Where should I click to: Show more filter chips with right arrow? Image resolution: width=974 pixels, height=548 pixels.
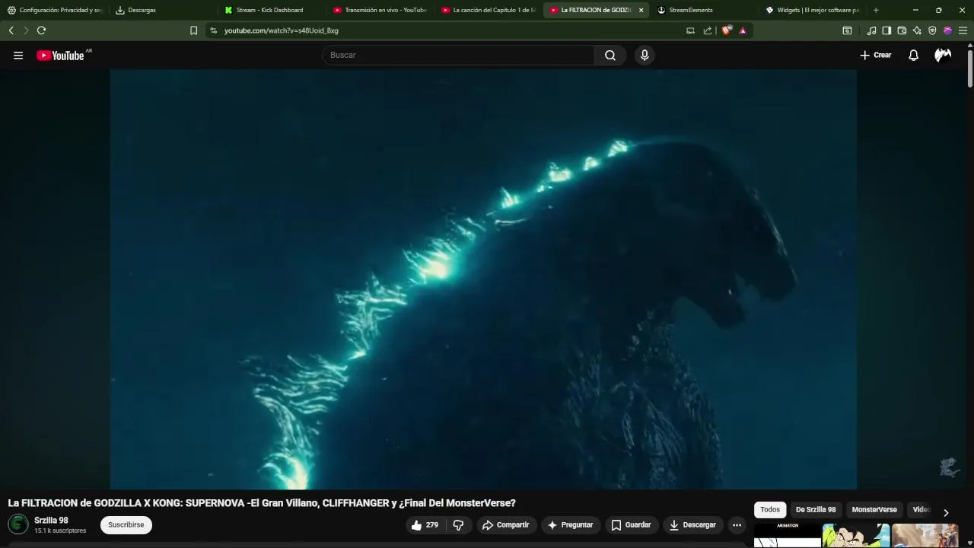946,512
